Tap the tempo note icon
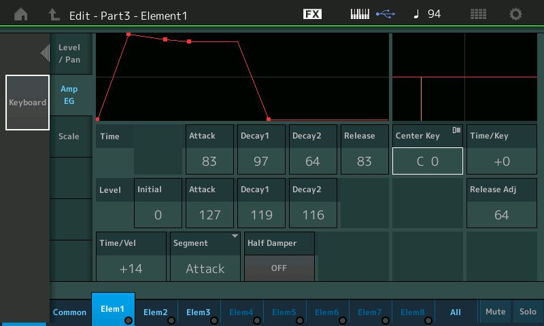This screenshot has height=326, width=544. pos(416,14)
